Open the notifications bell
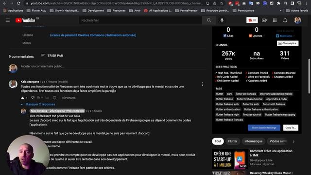The image size is (311, 175). (285, 20)
